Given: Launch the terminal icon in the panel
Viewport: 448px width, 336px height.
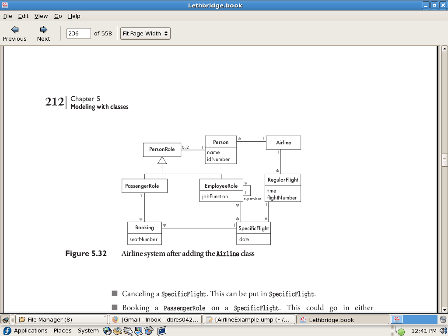Looking at the screenshot, I should (162, 331).
